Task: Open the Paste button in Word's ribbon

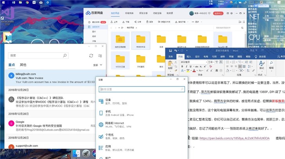Action: tap(170, 65)
